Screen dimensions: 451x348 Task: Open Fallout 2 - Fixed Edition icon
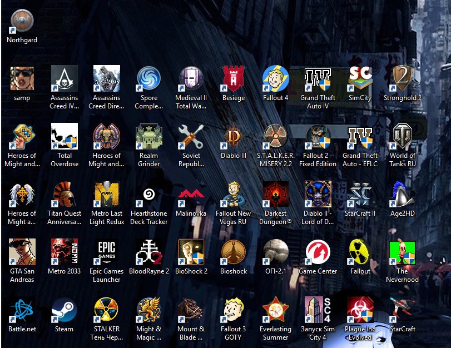(318, 136)
